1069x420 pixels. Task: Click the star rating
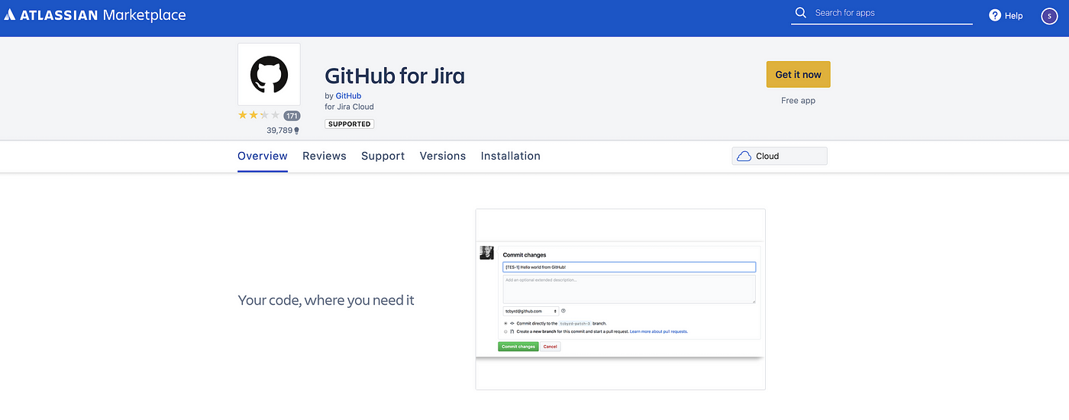[259, 115]
